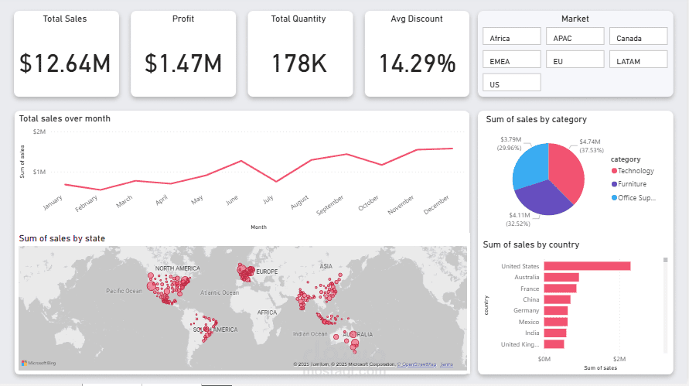Filter by APAC market
The width and height of the screenshot is (689, 386).
click(575, 36)
